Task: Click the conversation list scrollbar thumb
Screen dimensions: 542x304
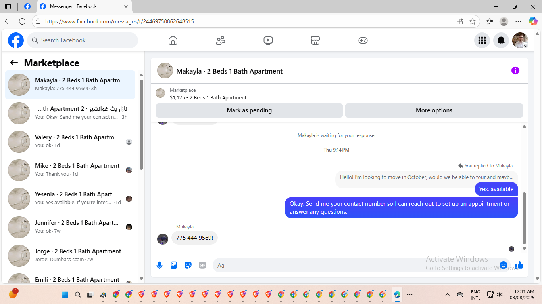Action: [x=142, y=125]
